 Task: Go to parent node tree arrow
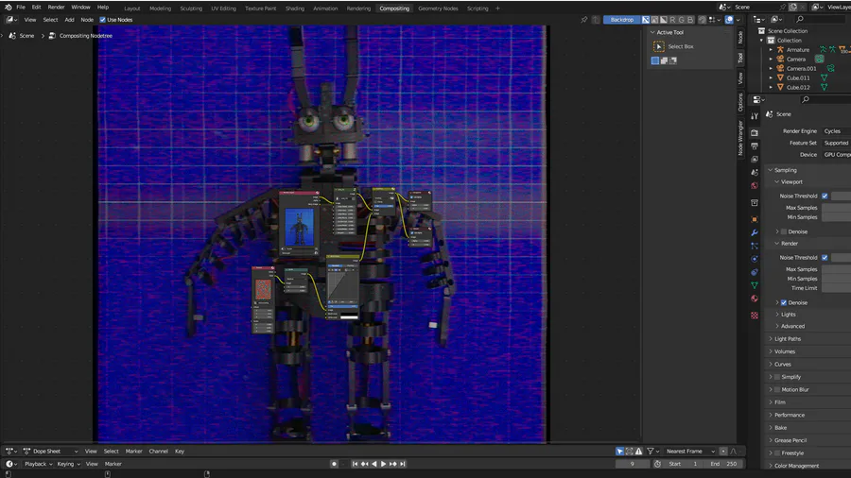point(596,20)
